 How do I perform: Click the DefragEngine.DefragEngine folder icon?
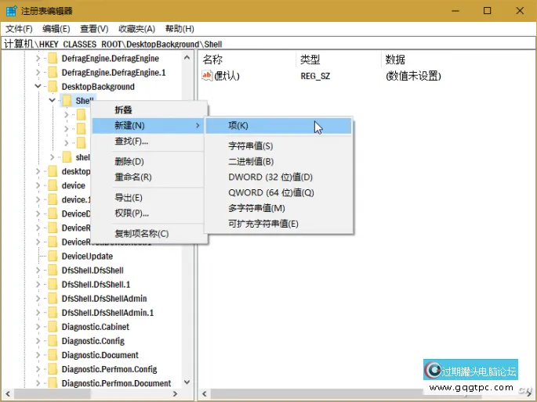click(53, 59)
